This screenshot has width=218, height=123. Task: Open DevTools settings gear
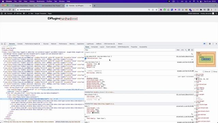tap(210, 44)
